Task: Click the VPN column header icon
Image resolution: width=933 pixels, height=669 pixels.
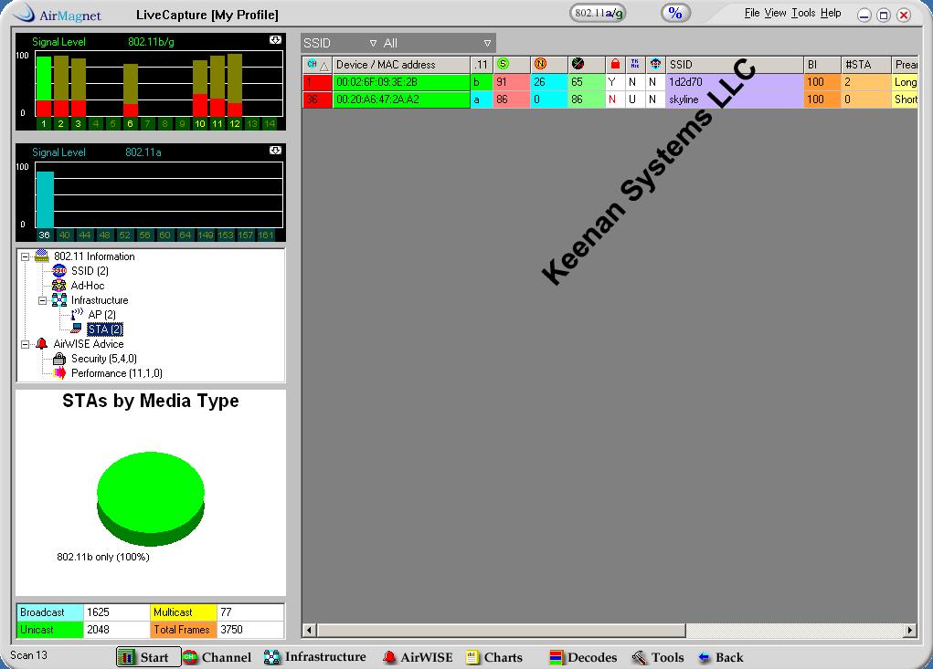Action: coord(655,64)
